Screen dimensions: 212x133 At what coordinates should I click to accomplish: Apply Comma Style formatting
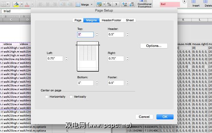click(116, 4)
